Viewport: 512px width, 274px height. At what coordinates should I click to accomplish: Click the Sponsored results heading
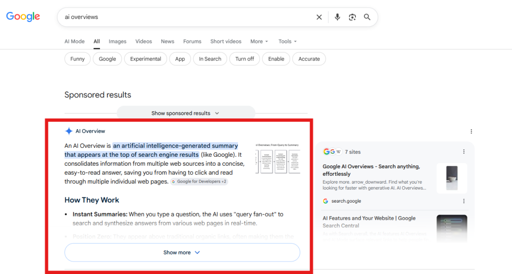97,95
